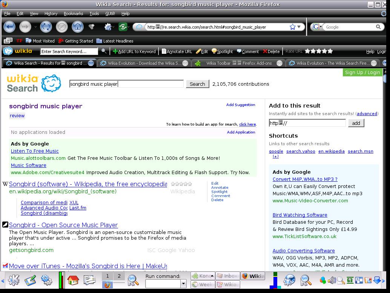Open the Last.fm related link
The image size is (390, 293).
(x=78, y=208)
